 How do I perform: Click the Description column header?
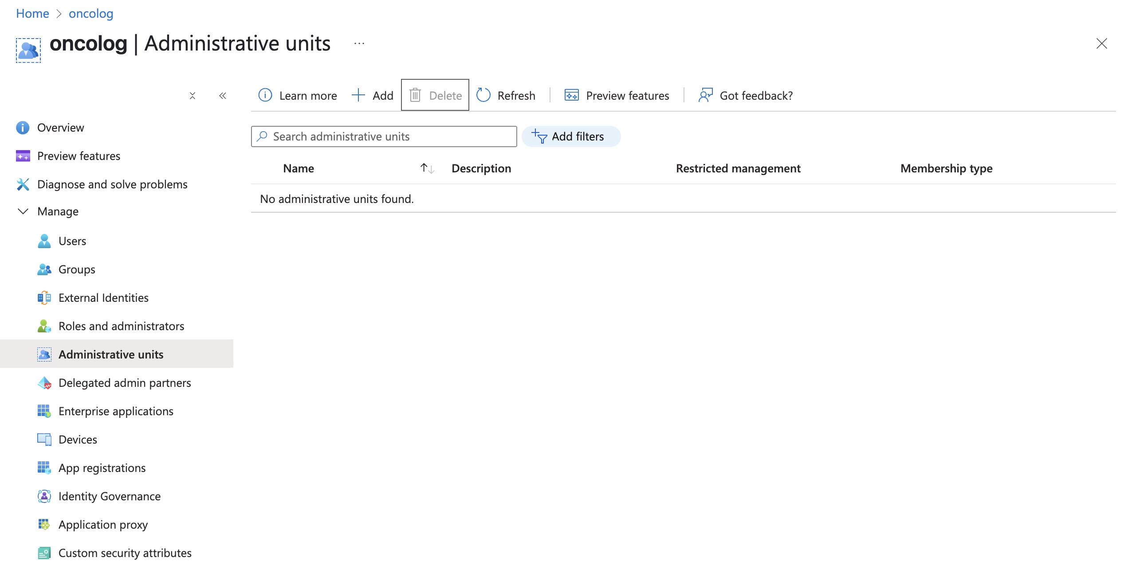click(x=481, y=168)
